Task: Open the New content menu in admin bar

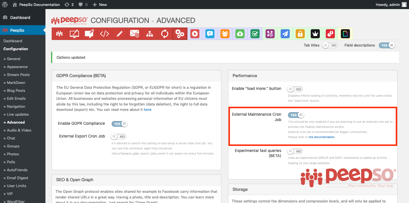Action: [100, 5]
